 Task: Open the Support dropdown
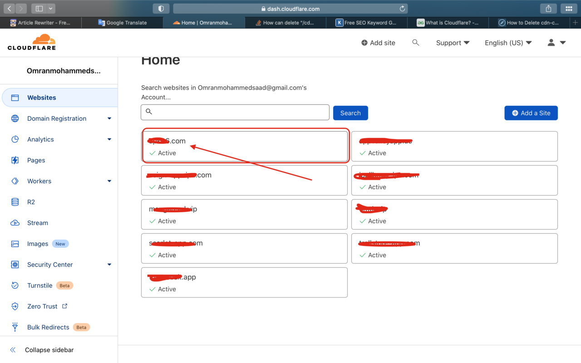point(453,43)
